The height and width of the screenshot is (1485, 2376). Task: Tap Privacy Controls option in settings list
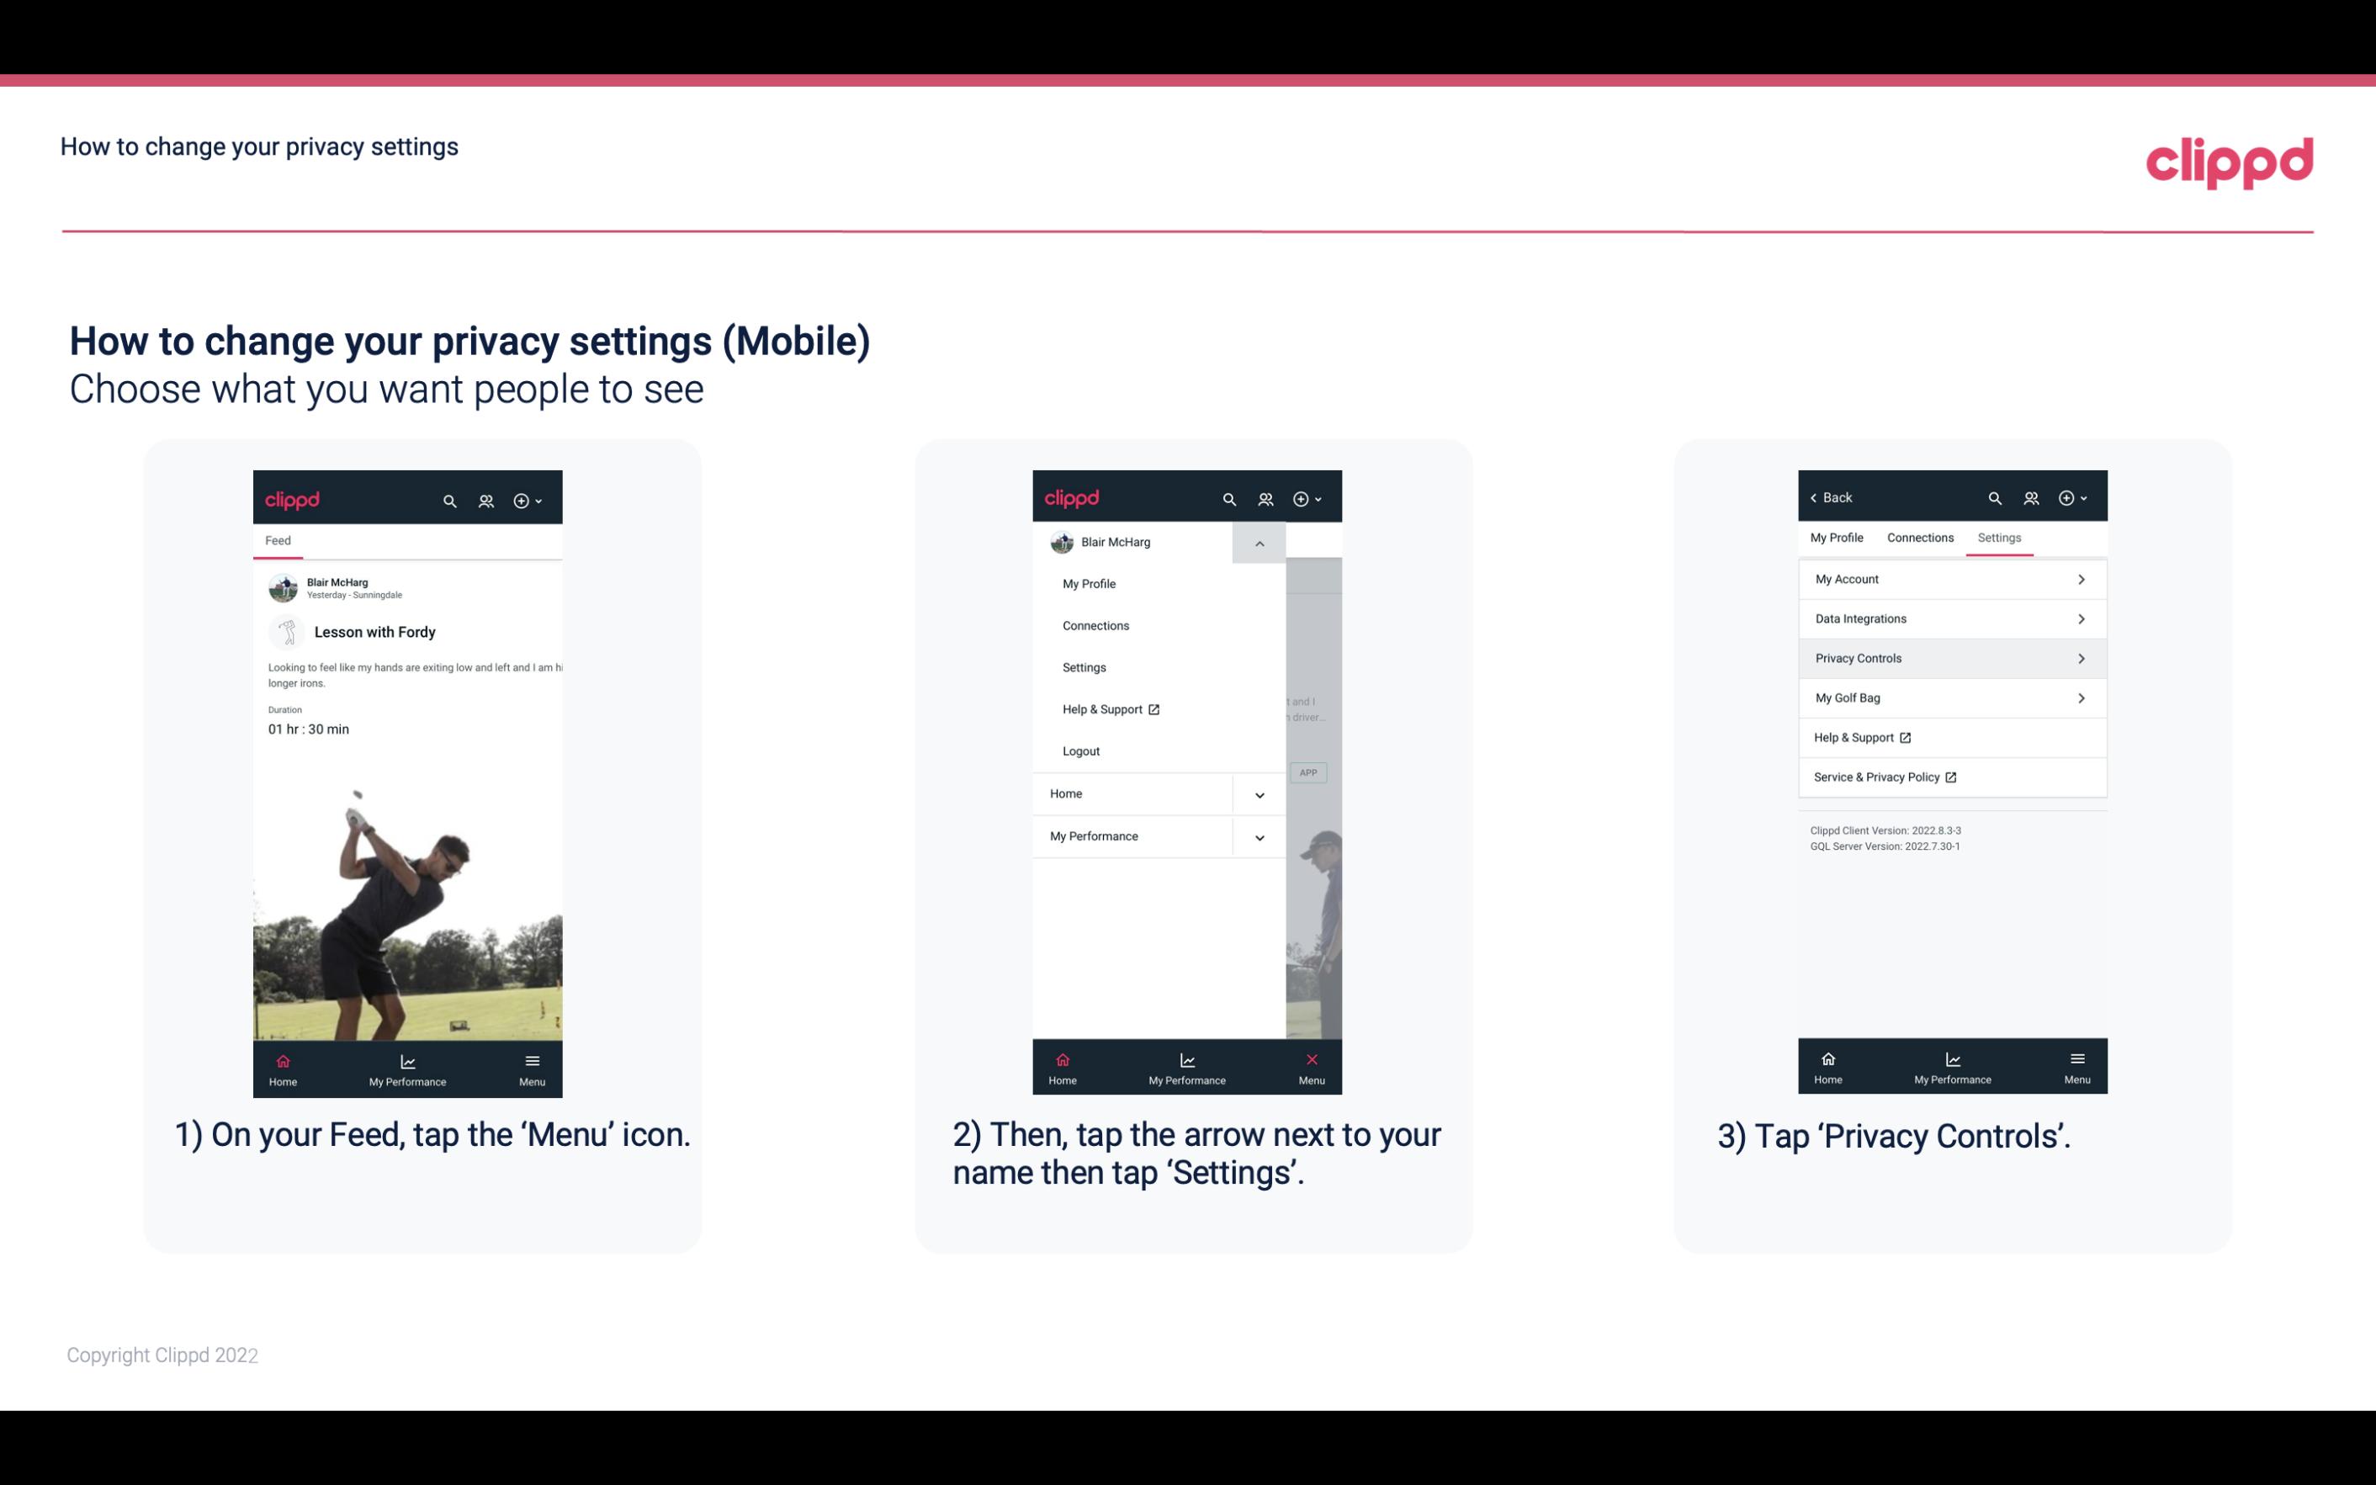coord(1950,657)
